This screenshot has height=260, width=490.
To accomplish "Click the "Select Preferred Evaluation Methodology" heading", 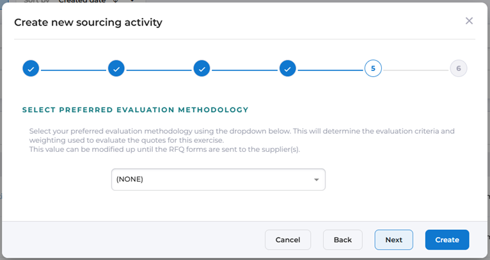I will click(x=135, y=110).
